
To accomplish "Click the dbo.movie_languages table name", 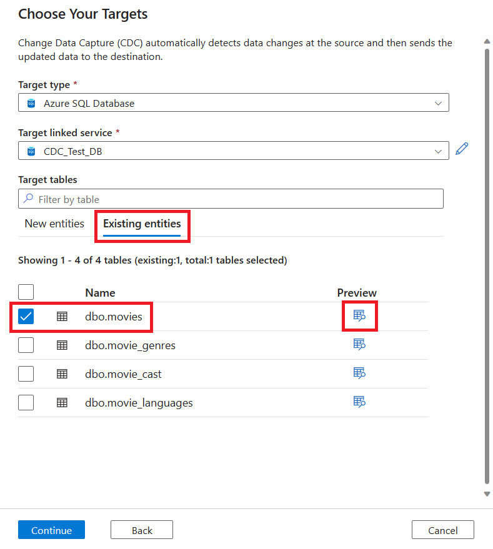I will pyautogui.click(x=139, y=403).
